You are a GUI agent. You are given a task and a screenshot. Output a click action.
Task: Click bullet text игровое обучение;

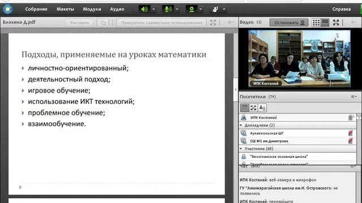(59, 90)
